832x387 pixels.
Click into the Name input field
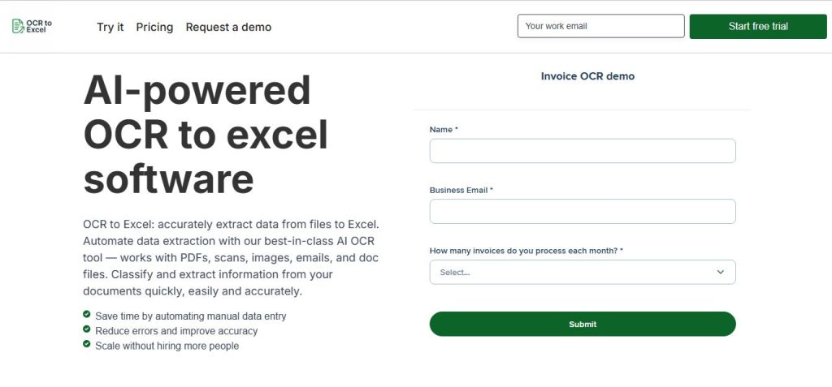[582, 151]
